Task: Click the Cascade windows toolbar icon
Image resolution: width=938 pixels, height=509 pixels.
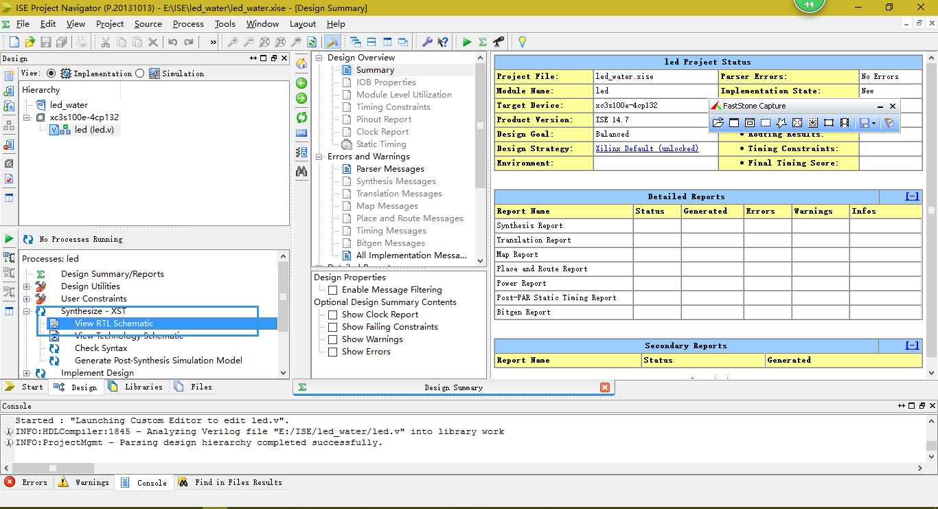Action: 355,43
